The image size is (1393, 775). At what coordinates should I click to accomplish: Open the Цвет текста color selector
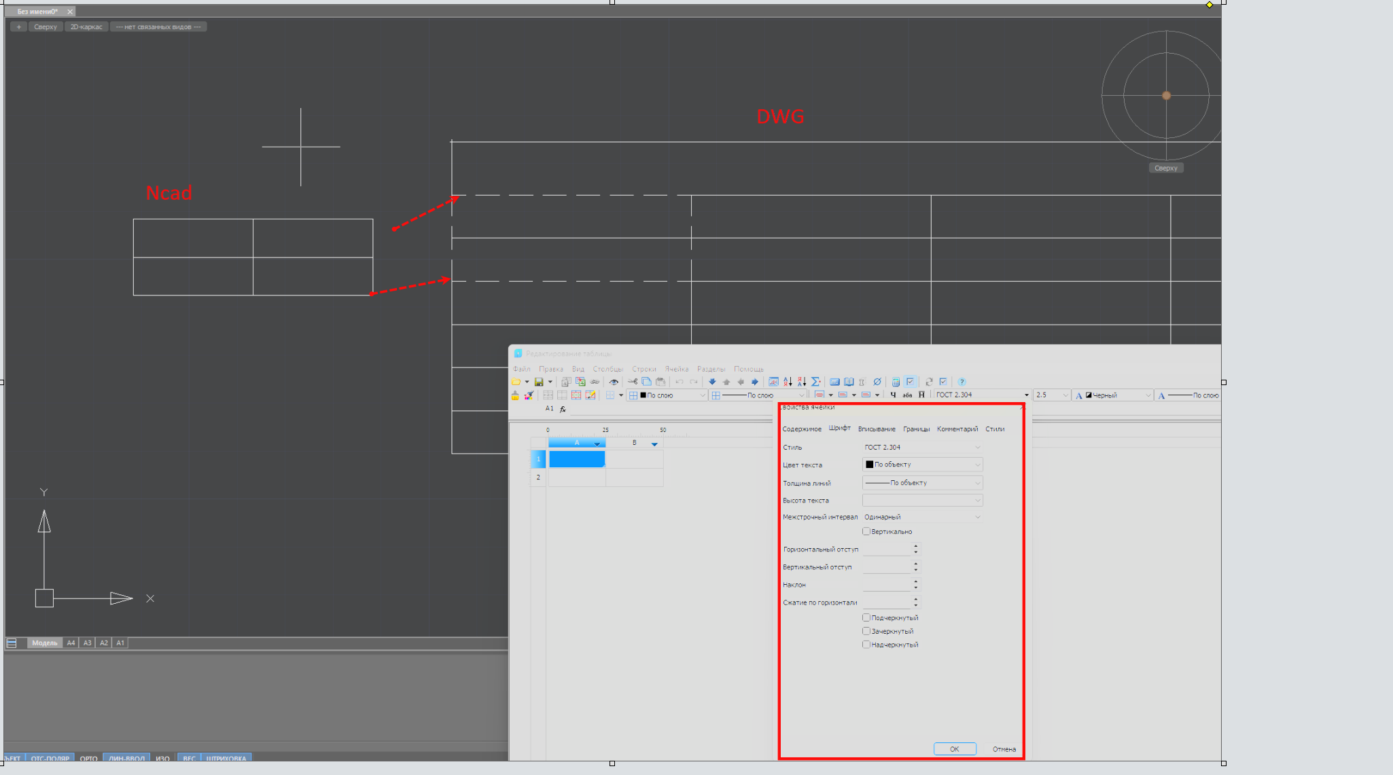922,465
